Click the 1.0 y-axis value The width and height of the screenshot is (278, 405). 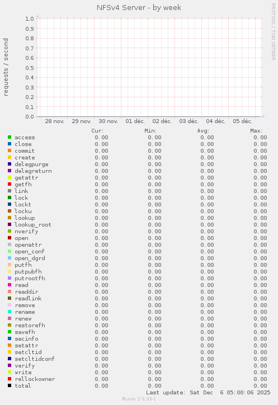click(30, 18)
